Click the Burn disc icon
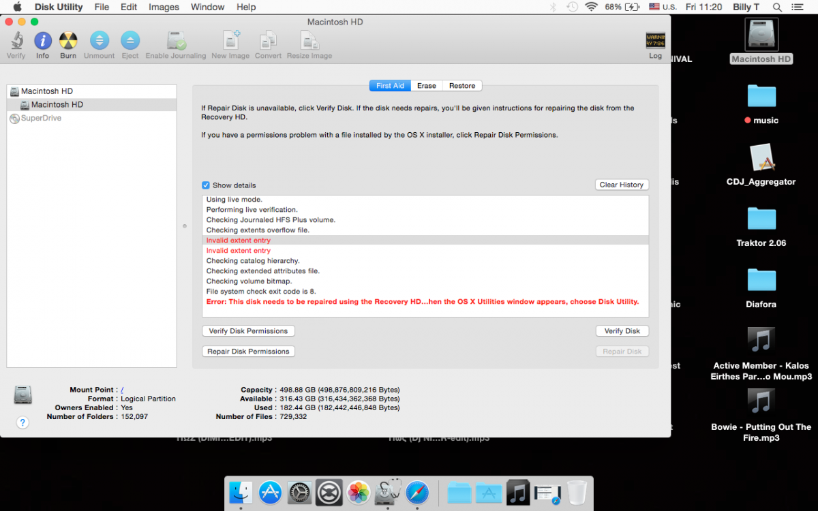 (x=68, y=41)
